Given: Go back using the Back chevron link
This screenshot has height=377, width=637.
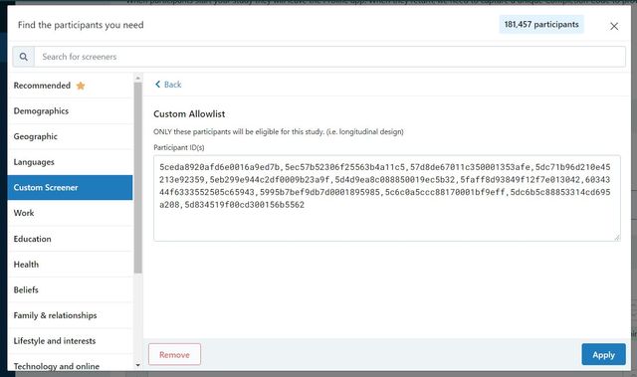Looking at the screenshot, I should tap(168, 85).
